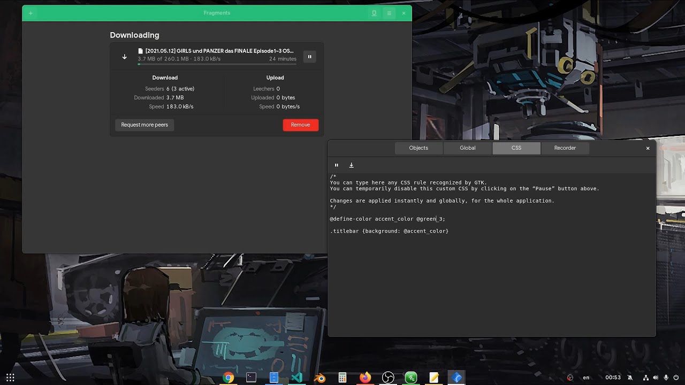Launch Firefox from the dock

(x=366, y=378)
